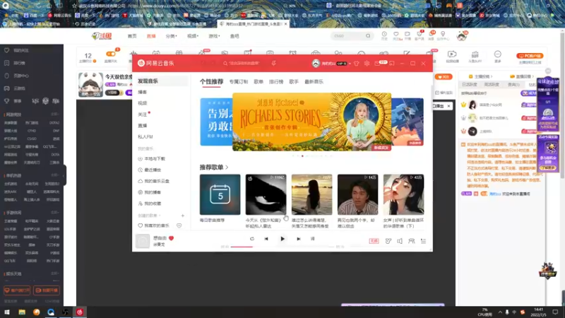
Task: Collapse the 创建的歌单 section arrow
Action: coord(160,216)
